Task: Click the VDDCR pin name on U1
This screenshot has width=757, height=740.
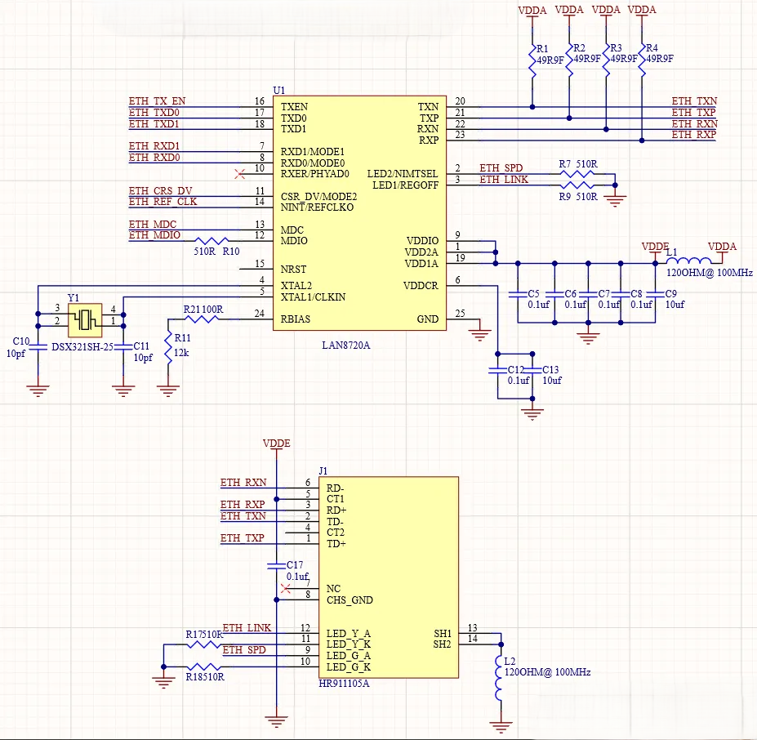Action: (421, 286)
